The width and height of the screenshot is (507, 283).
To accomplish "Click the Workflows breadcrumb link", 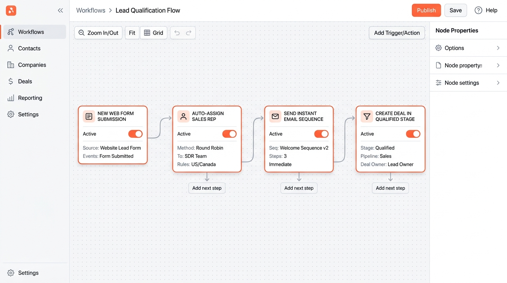I will [91, 10].
